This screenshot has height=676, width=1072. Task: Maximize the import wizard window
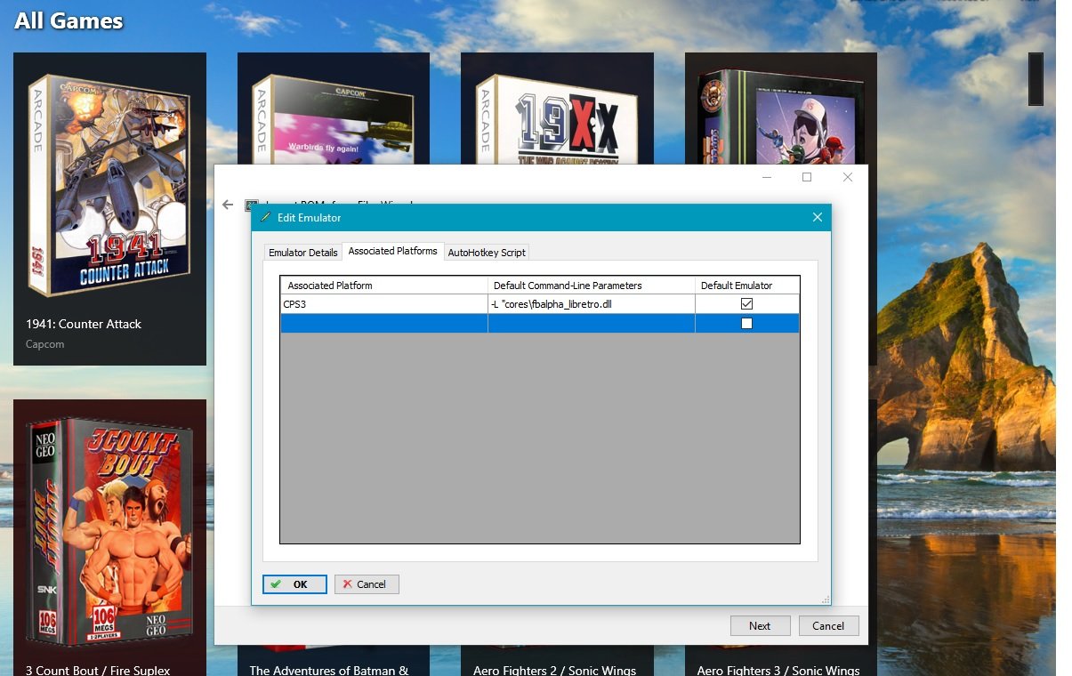[x=807, y=177]
